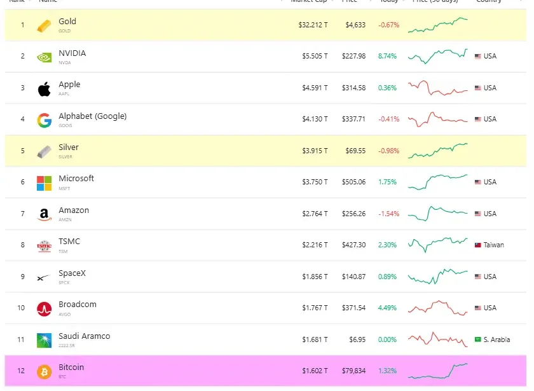Click the TSMC logo icon
Viewport: 534px width, 391px height.
coord(44,246)
